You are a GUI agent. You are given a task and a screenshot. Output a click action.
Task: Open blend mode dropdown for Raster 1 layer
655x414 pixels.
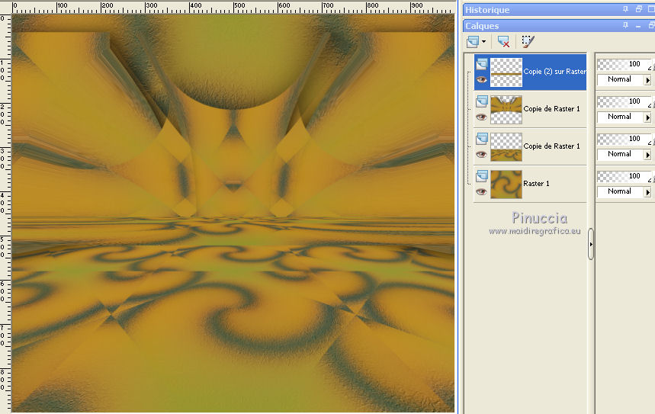tap(648, 191)
